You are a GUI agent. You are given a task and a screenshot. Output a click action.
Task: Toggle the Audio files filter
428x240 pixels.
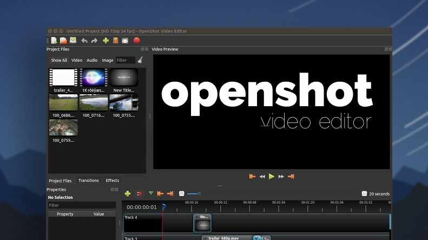point(92,60)
